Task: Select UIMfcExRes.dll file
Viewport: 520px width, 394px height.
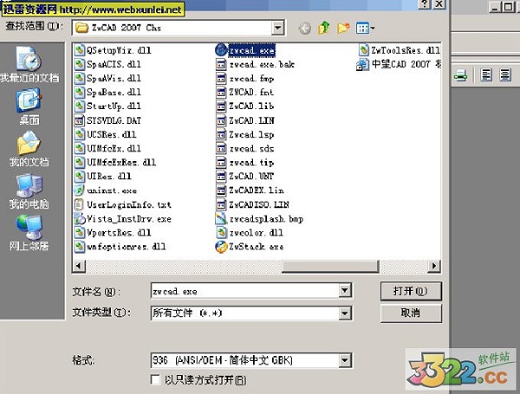Action: [x=115, y=163]
